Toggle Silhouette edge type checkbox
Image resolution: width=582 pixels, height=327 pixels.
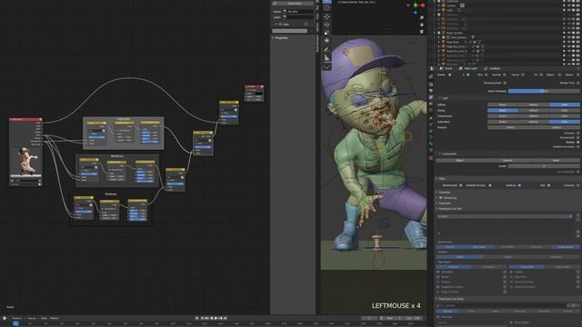pos(438,272)
